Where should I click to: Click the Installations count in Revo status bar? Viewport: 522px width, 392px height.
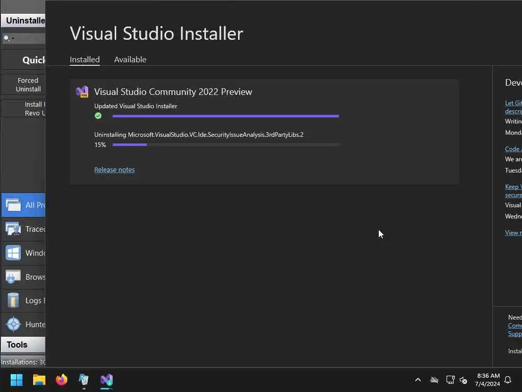pos(23,362)
